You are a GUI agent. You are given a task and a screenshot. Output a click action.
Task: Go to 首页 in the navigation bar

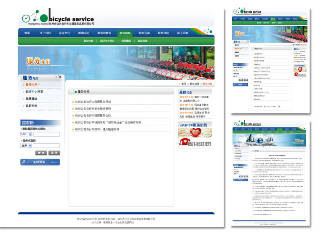click(27, 33)
